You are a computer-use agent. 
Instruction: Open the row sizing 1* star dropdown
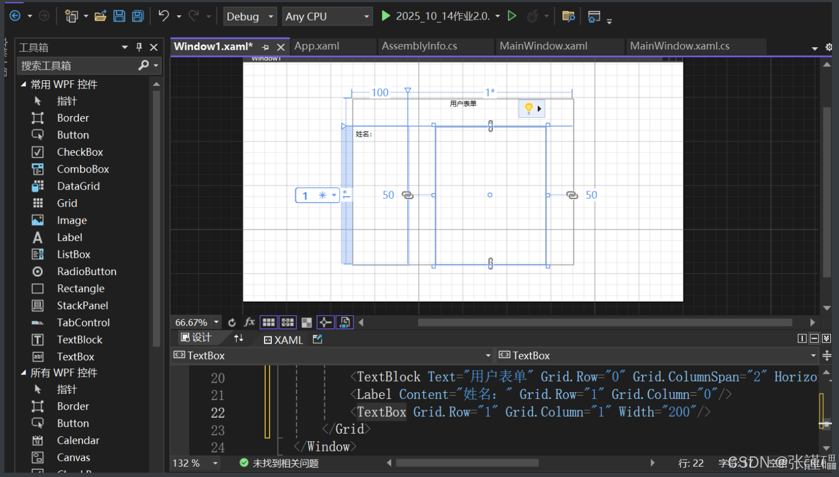pyautogui.click(x=334, y=195)
